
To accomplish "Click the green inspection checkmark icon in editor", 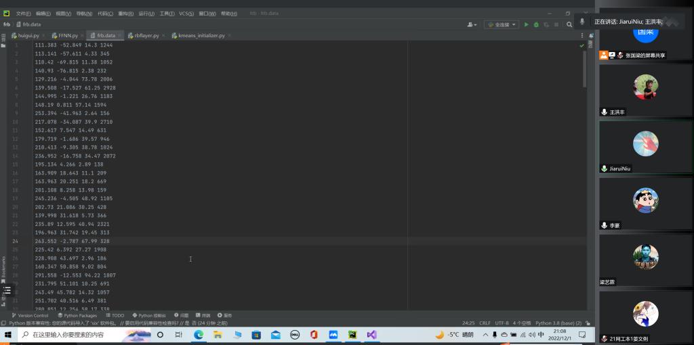I will (581, 45).
